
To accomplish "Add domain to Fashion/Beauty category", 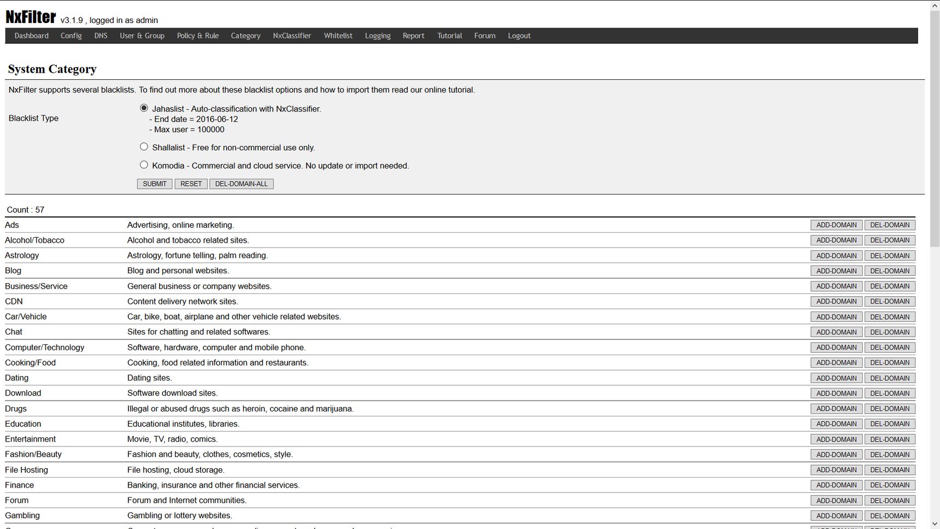I will (836, 455).
